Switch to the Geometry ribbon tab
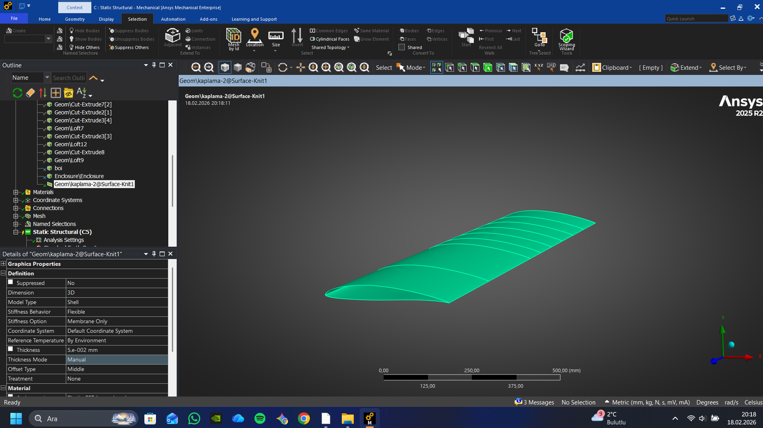 click(x=75, y=19)
